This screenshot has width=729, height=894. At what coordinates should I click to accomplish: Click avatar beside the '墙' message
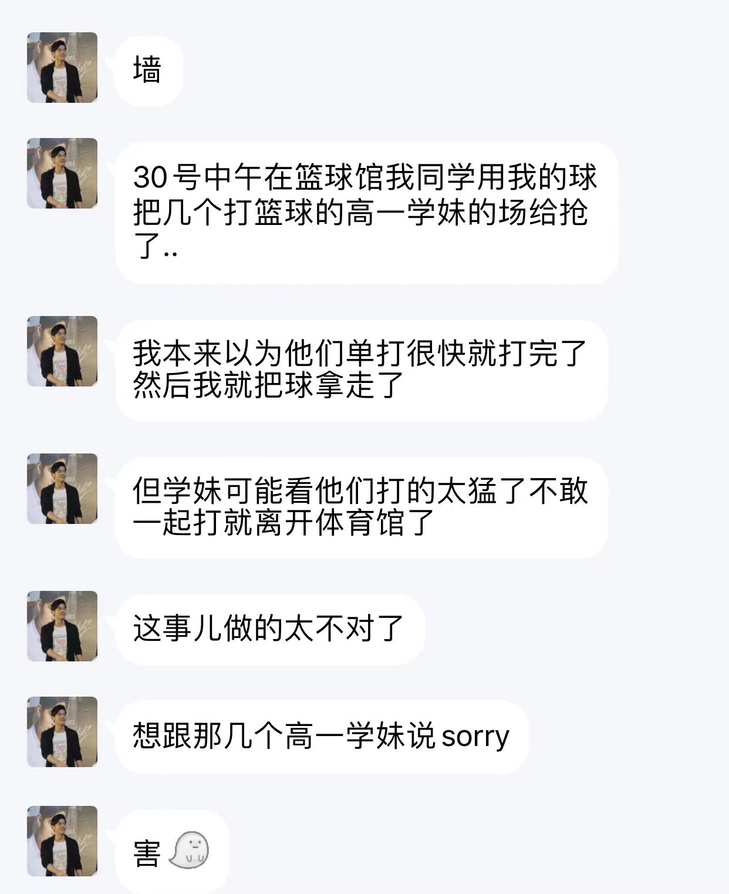(62, 68)
